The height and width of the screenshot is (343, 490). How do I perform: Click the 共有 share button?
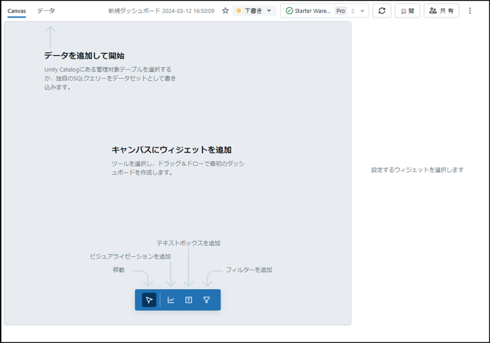441,11
